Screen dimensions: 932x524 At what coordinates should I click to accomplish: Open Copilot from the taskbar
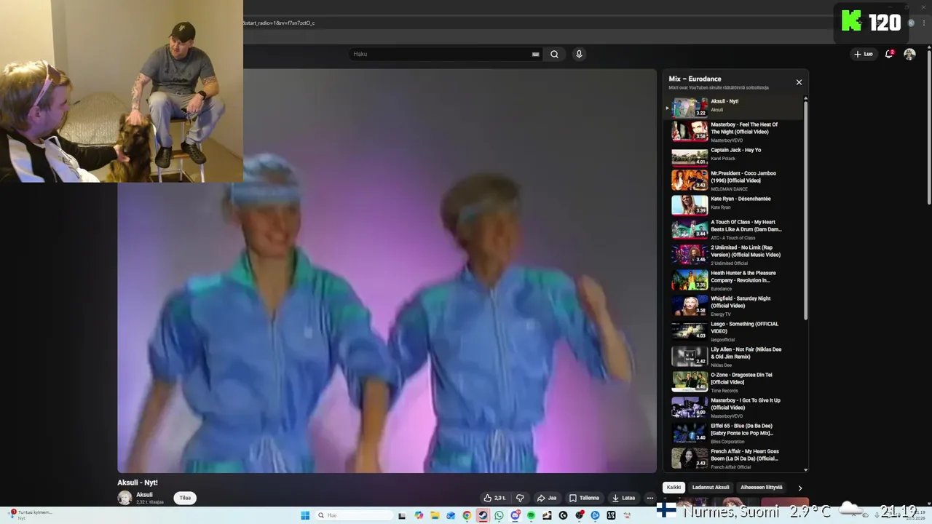point(419,515)
